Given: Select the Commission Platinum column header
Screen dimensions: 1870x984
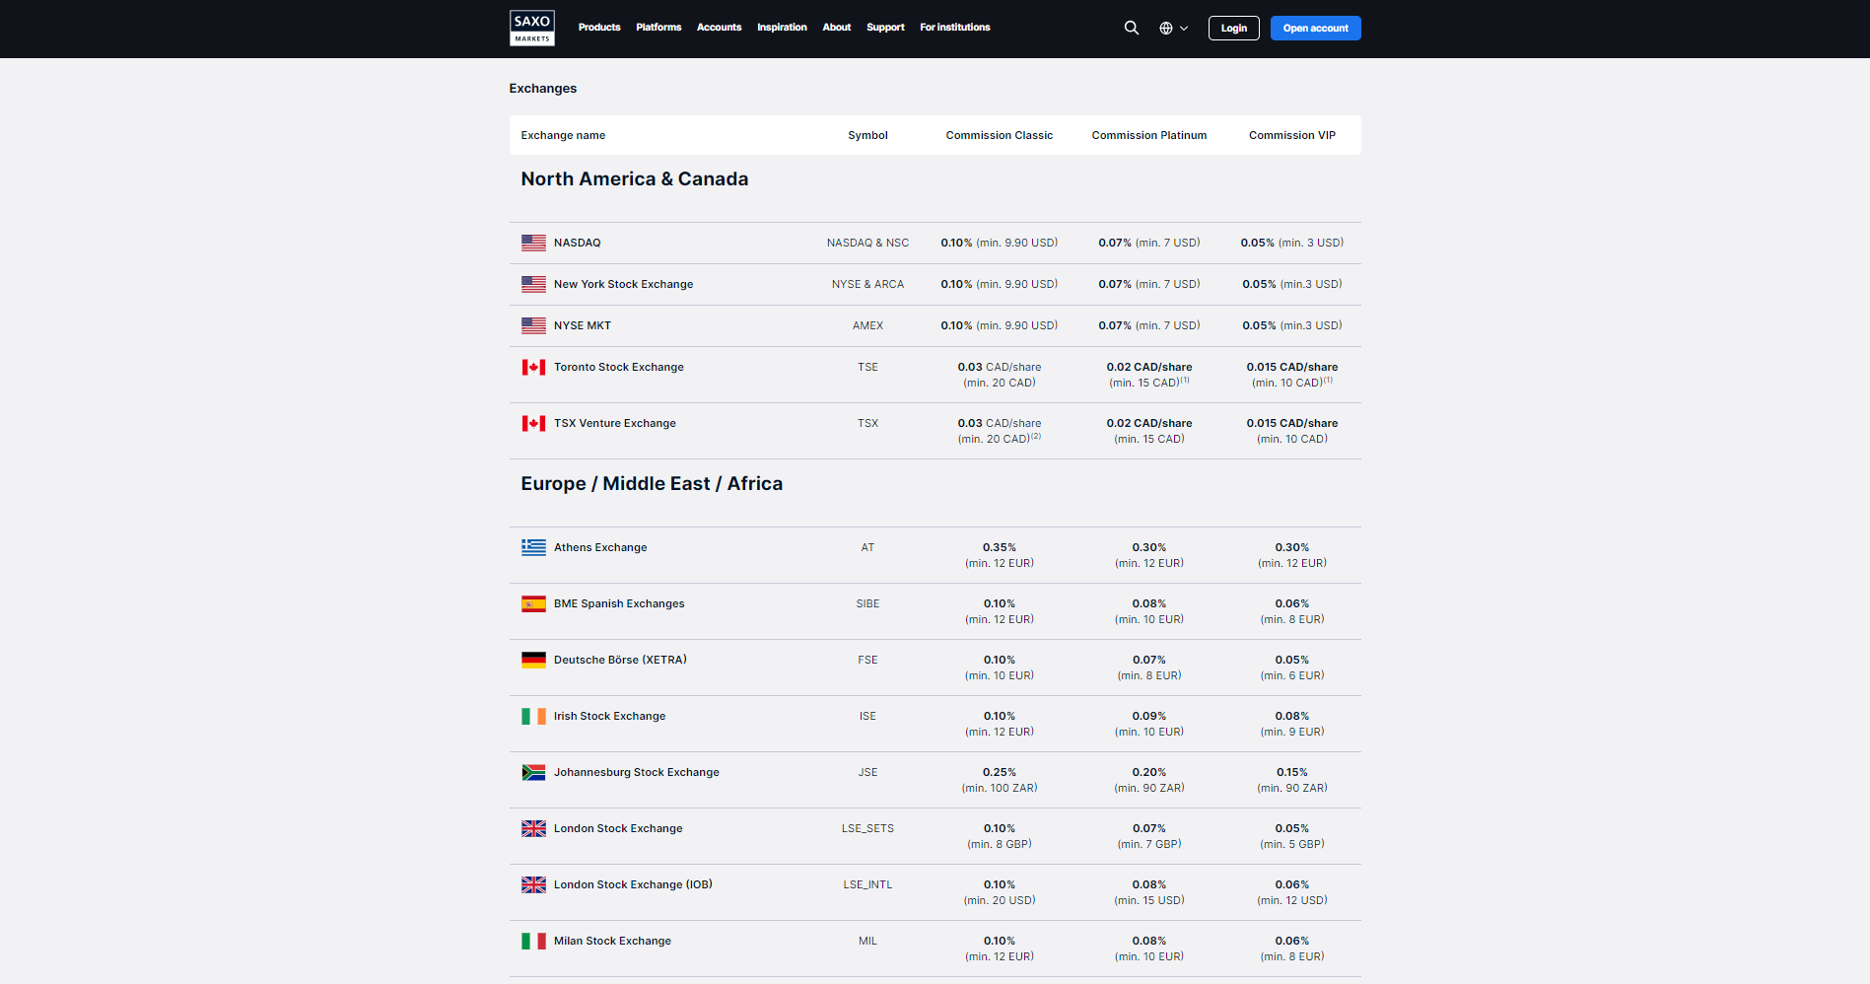Looking at the screenshot, I should coord(1149,135).
